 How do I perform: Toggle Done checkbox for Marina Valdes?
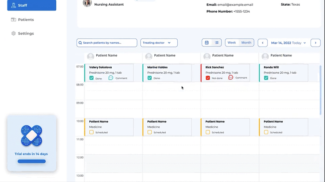click(x=150, y=78)
